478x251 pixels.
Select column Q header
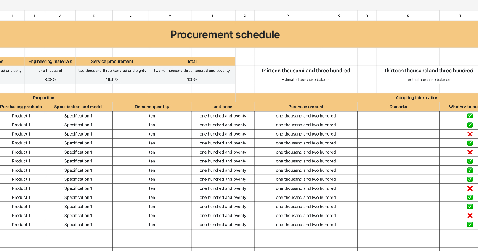(339, 16)
